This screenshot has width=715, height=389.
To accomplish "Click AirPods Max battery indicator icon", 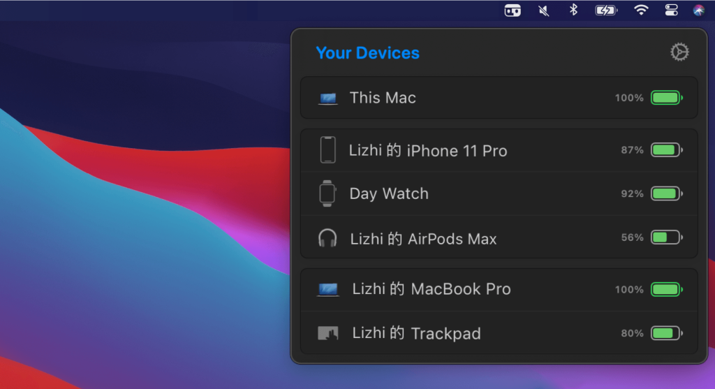I will pyautogui.click(x=667, y=237).
